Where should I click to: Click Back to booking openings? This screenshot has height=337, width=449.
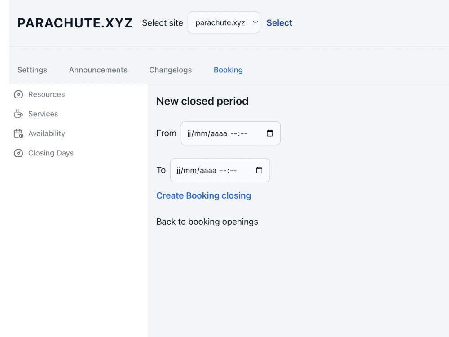click(207, 222)
